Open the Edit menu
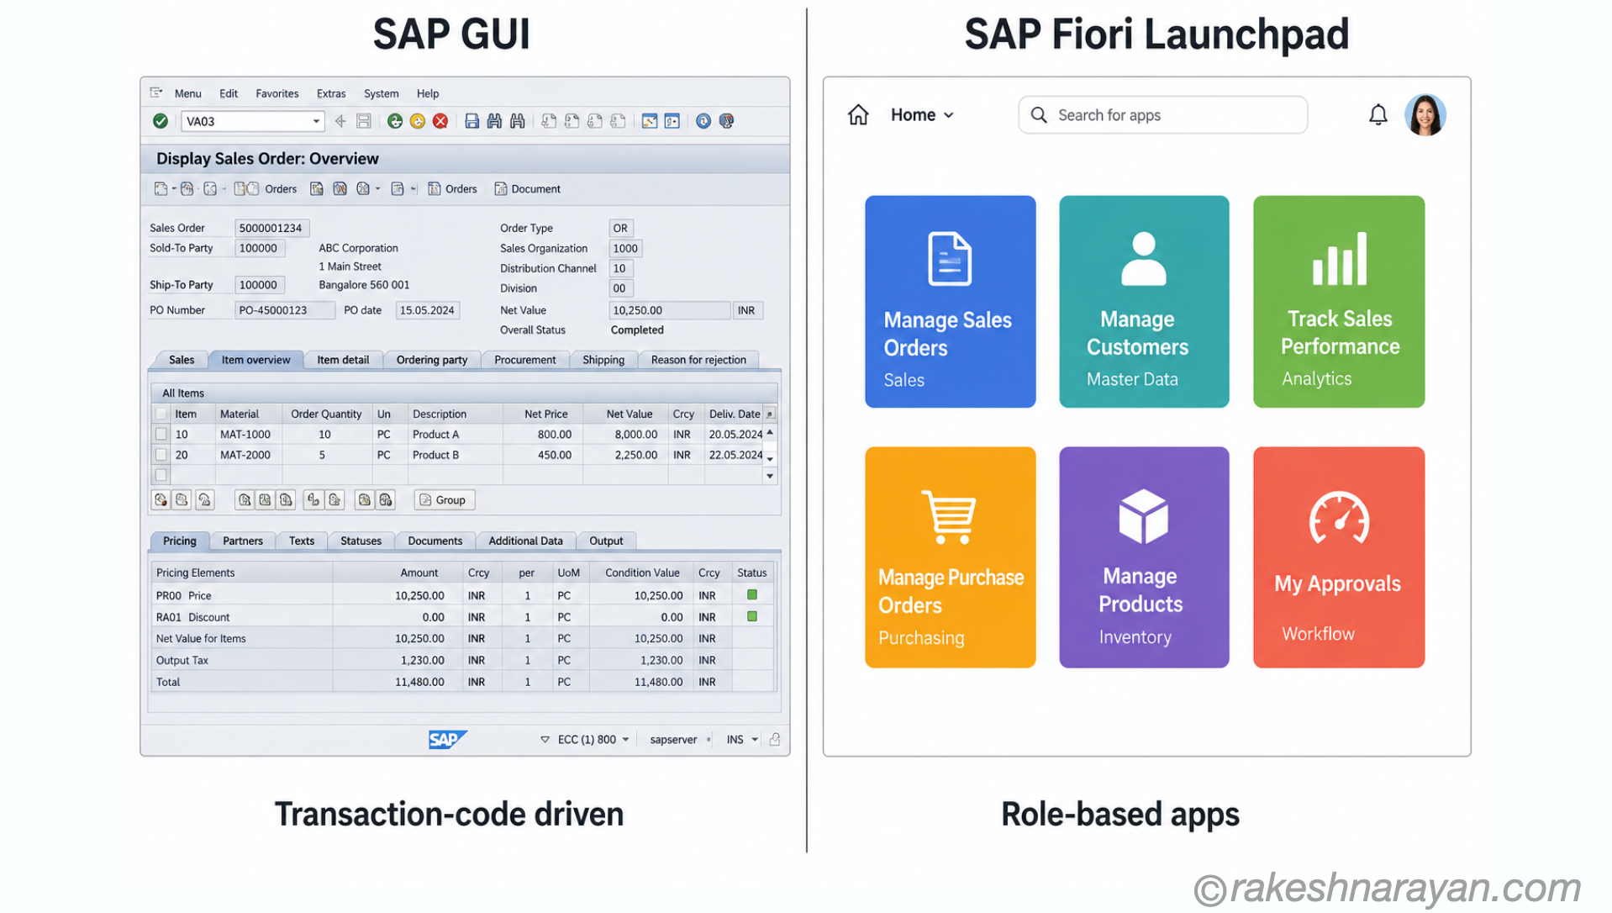1612x913 pixels. (229, 93)
